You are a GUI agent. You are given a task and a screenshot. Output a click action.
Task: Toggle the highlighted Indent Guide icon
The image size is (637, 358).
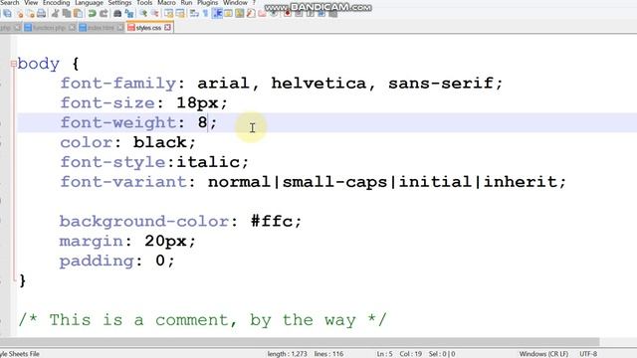tap(217, 13)
